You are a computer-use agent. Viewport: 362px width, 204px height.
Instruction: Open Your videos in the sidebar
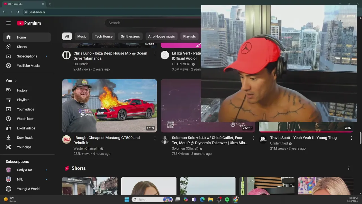[27, 109]
